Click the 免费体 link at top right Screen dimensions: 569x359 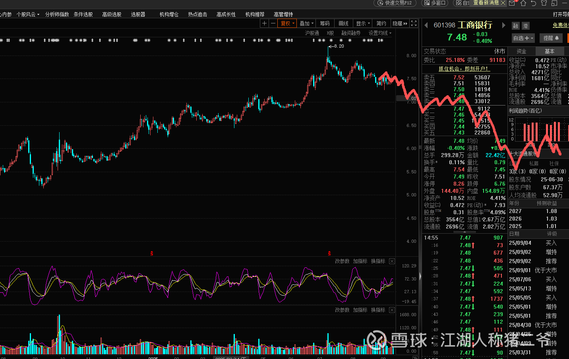pos(561,25)
